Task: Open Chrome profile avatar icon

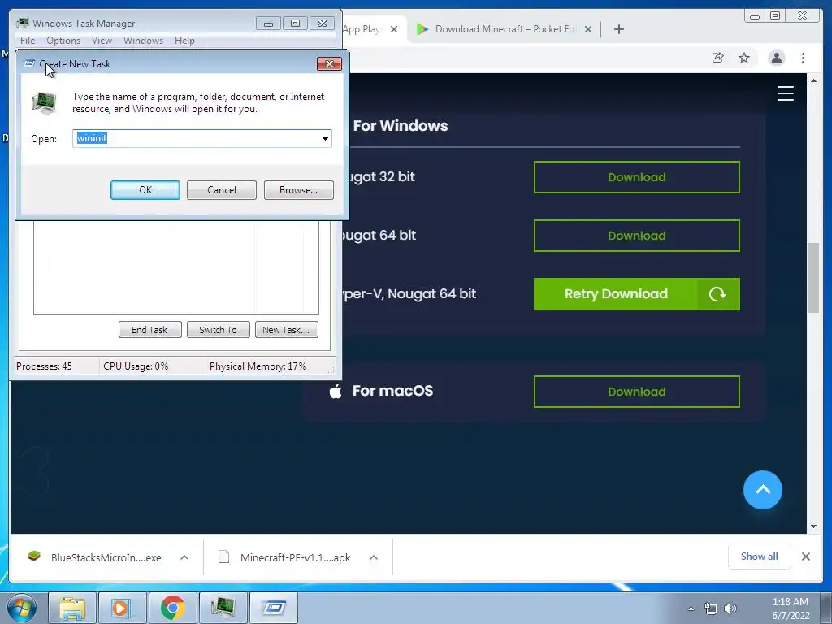Action: click(776, 58)
